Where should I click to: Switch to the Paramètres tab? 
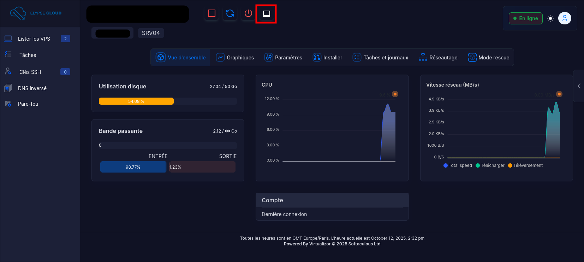click(283, 58)
